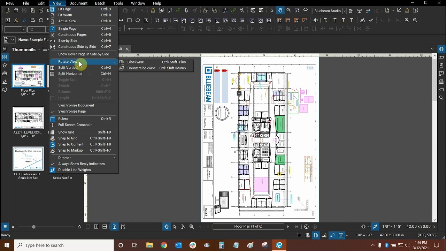Screen dimensions: 446x251
Task: Click Full-Screen Crosshair menu entry
Action: (84, 125)
